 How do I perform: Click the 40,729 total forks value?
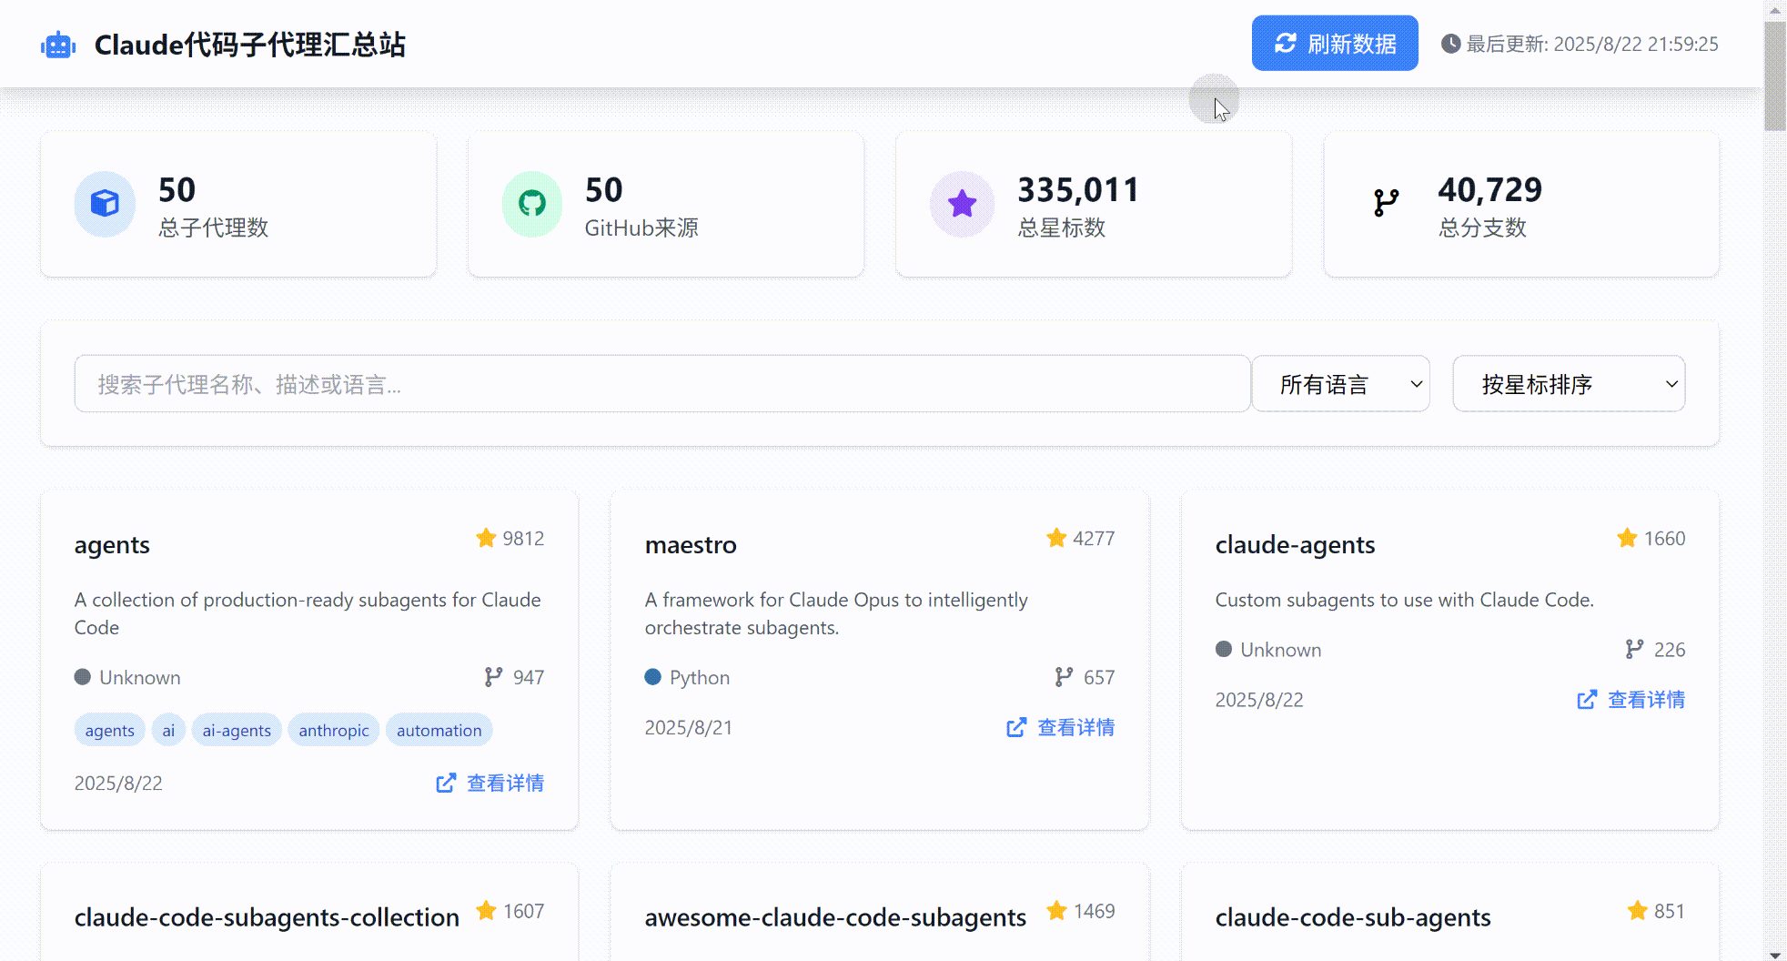pos(1490,189)
